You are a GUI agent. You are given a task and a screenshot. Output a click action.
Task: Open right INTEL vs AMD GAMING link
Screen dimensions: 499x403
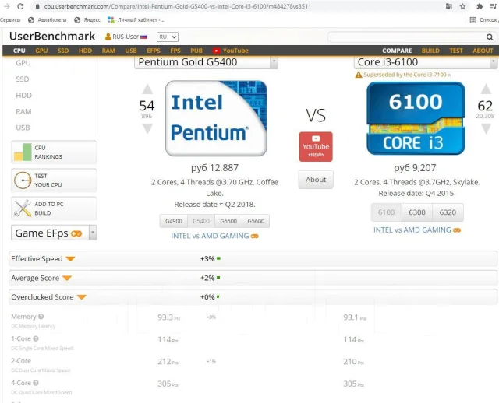(x=417, y=230)
